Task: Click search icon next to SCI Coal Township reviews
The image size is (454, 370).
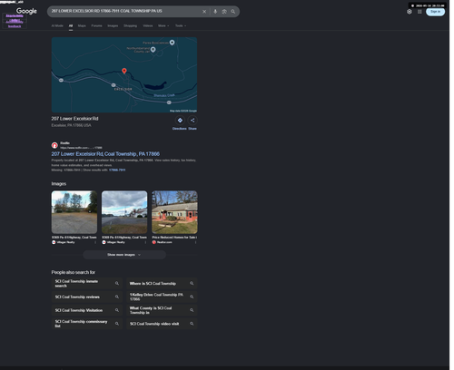Action: pyautogui.click(x=117, y=297)
